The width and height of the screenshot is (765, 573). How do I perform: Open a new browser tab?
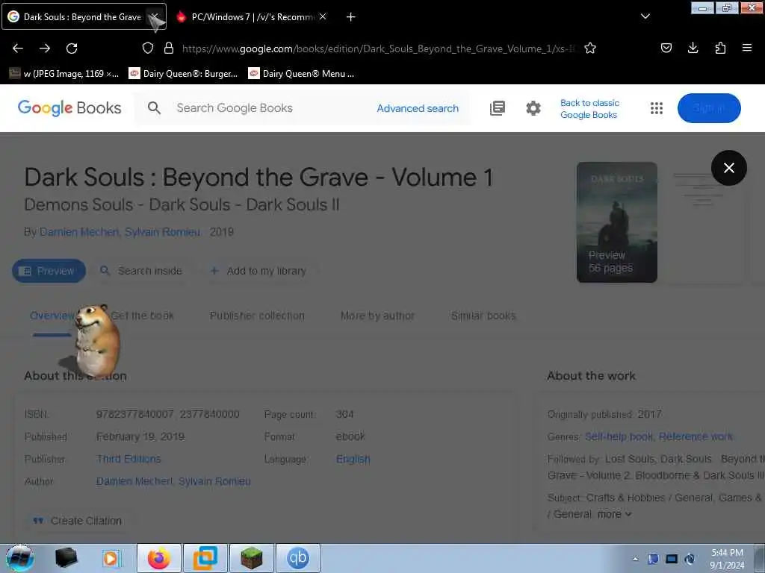(351, 17)
